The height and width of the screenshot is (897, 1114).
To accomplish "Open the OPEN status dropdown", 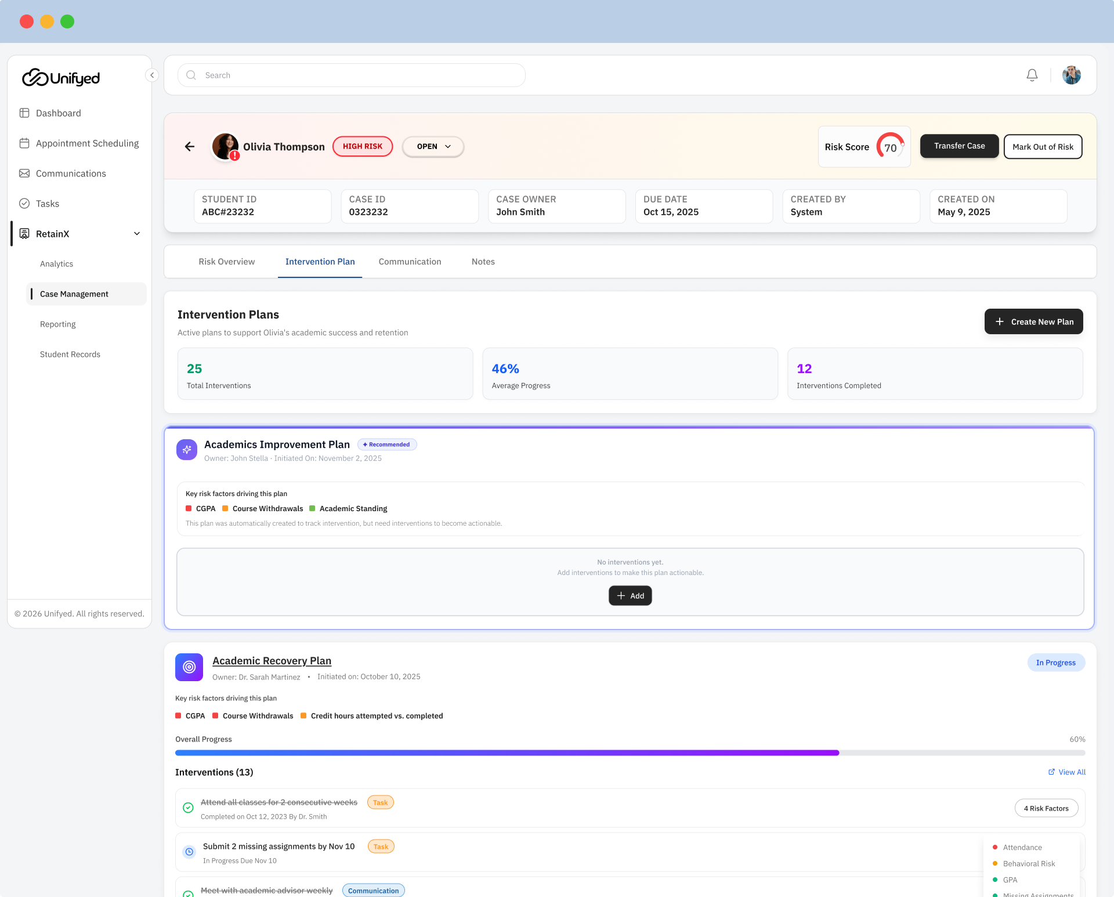I will pos(433,147).
